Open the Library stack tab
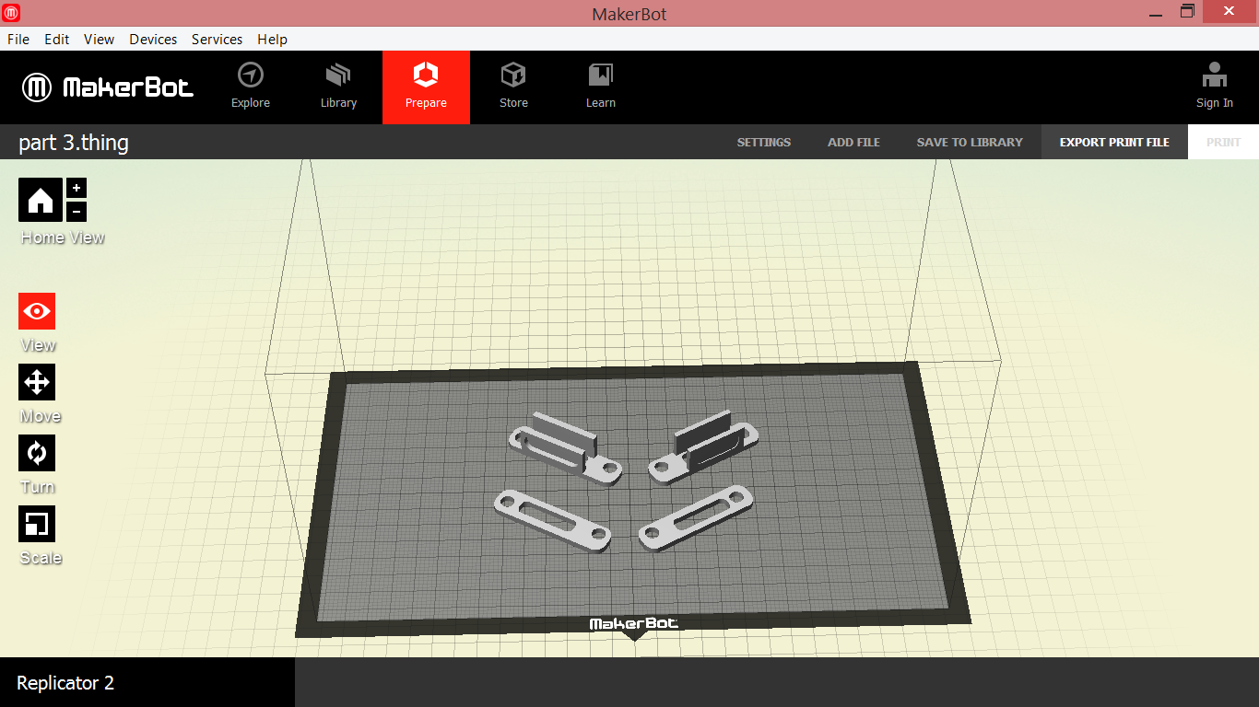 (x=338, y=87)
